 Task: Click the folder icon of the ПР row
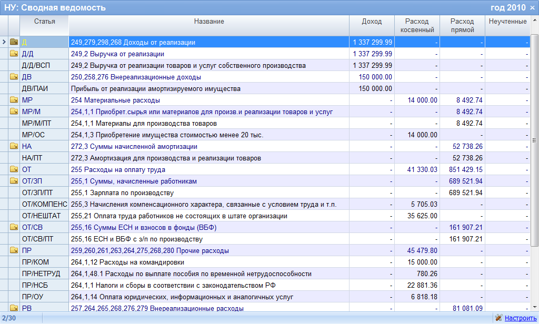pos(14,250)
